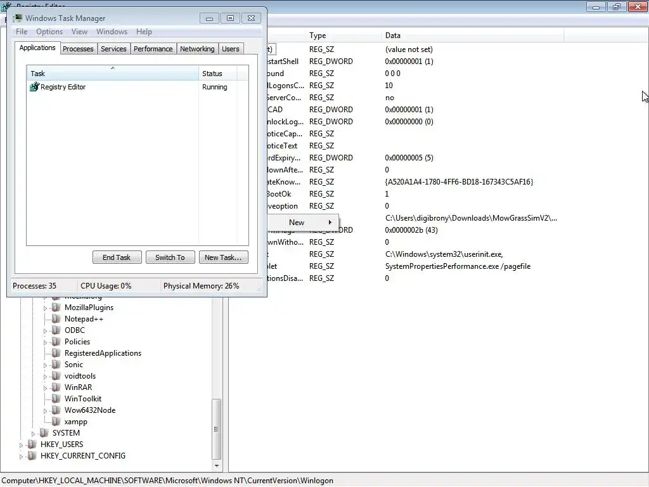Click the Task Manager title bar icon
This screenshot has height=487, width=649.
pyautogui.click(x=17, y=18)
